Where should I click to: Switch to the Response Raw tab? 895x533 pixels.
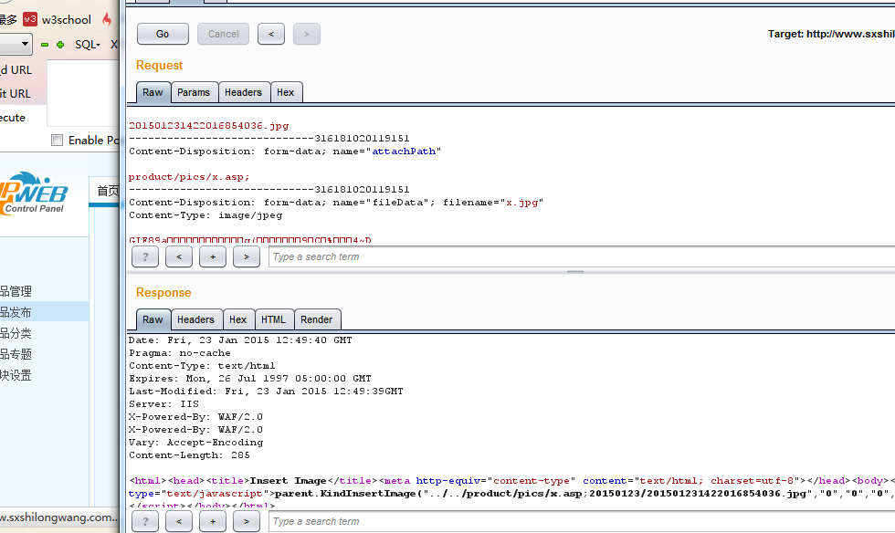[x=153, y=319]
